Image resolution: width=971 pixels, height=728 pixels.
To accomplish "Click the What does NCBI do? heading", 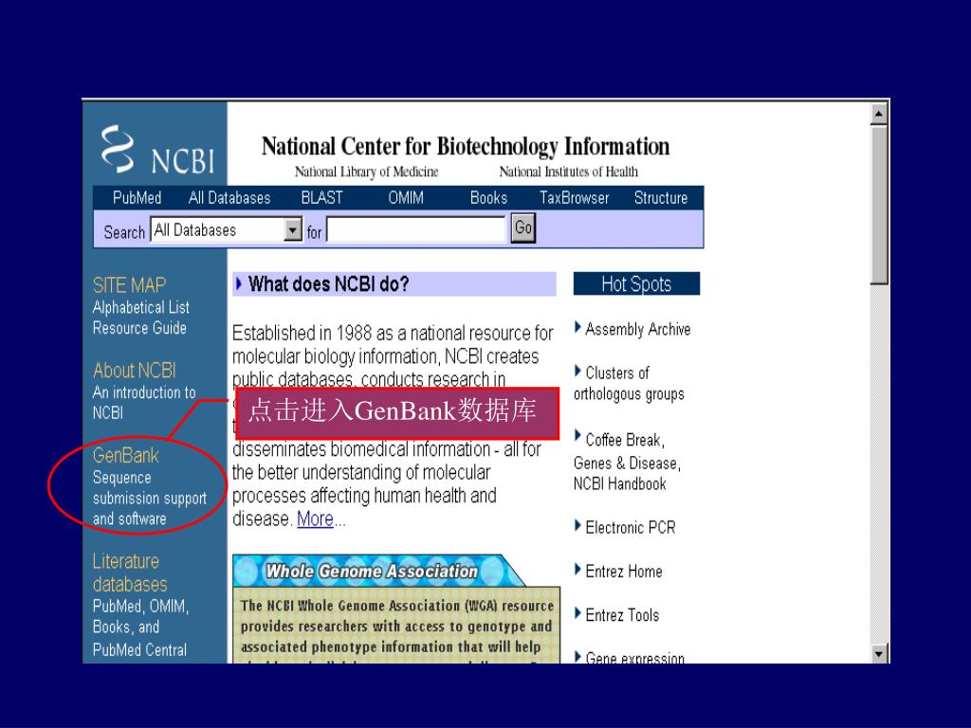I will (x=328, y=284).
